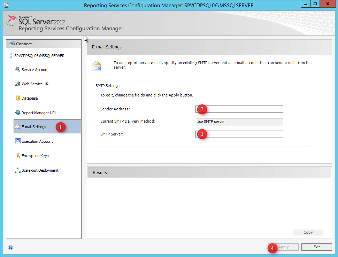This screenshot has width=338, height=257.
Task: Click the Web Service URL icon
Action: [x=18, y=84]
